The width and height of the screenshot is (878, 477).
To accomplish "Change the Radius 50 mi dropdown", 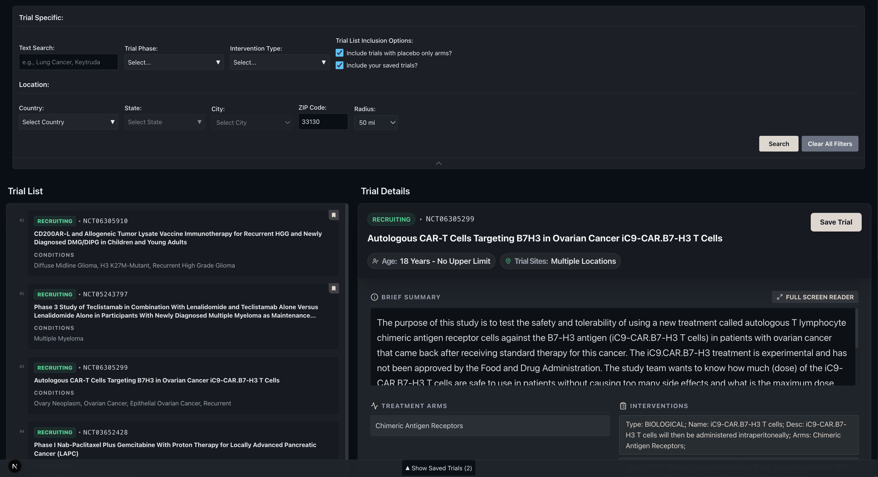I will (x=376, y=122).
